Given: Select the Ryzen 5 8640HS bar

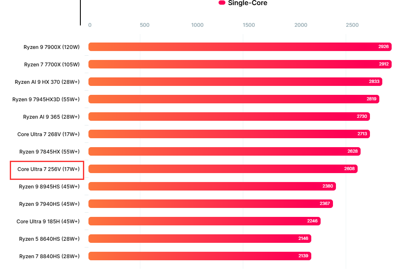Looking at the screenshot, I should pos(199,239).
